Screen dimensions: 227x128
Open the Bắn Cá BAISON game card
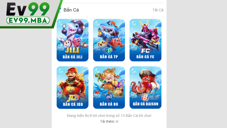[x=146, y=88]
